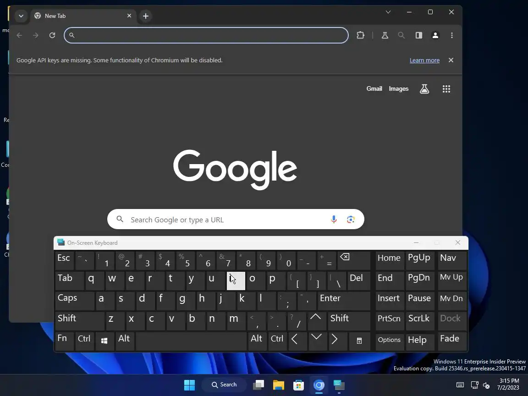Open Chrome Labs flask in toolbar

(x=385, y=35)
